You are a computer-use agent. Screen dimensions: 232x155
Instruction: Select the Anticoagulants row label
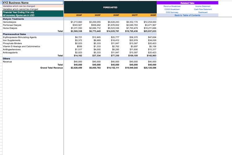tap(10, 52)
